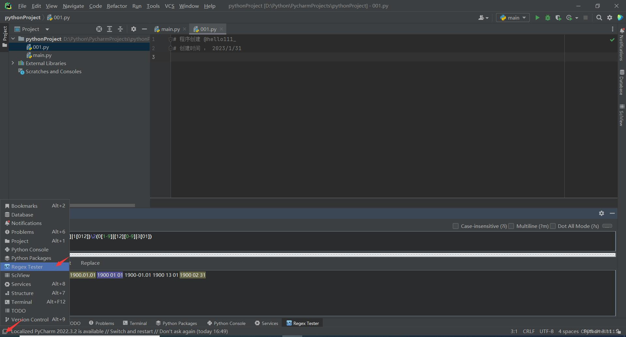The width and height of the screenshot is (626, 337).
Task: Open the JetBrains Toolbox icon at top right
Action: click(x=620, y=18)
